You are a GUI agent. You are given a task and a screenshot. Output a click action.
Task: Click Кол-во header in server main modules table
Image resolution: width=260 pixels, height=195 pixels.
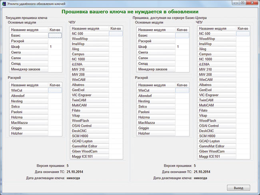pyautogui.click(x=182, y=30)
